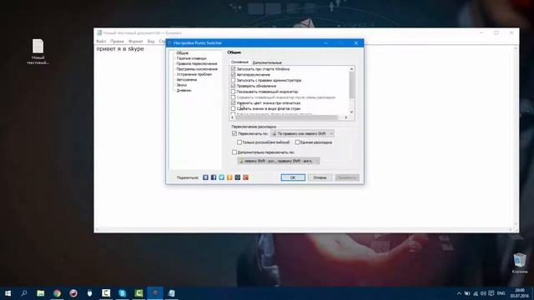534x300 pixels.
Task: Launch Google Chrome from the taskbar
Action: pos(57,293)
